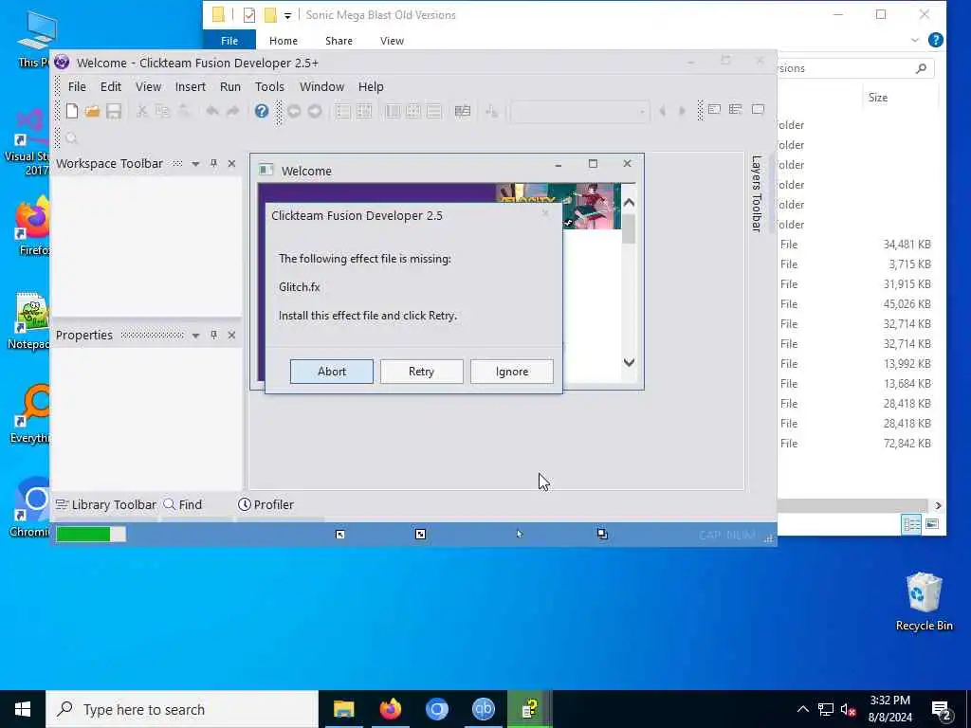
Task: Click the Windows Start button
Action: (23, 709)
